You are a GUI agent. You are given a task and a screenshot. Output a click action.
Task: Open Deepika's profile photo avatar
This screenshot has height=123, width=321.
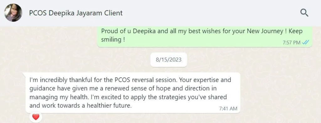pyautogui.click(x=13, y=13)
